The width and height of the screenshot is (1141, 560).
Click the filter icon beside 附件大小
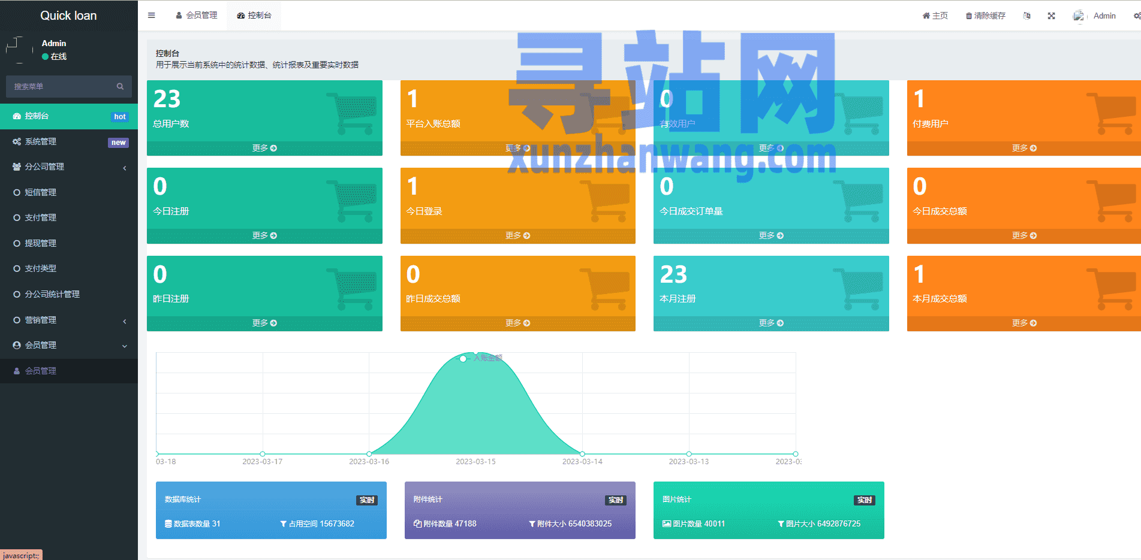[532, 524]
